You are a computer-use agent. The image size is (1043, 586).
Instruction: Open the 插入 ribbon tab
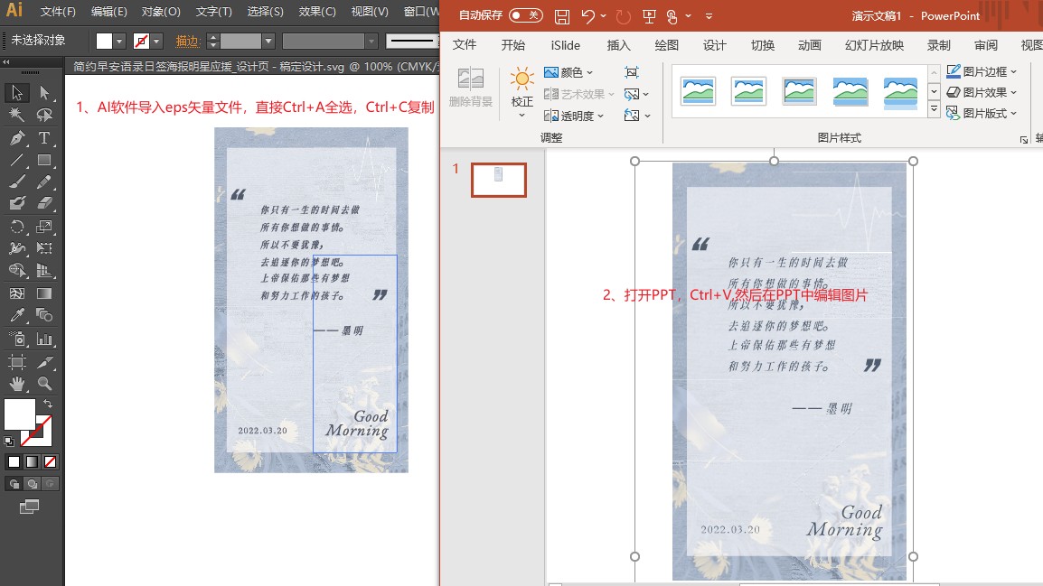(619, 45)
